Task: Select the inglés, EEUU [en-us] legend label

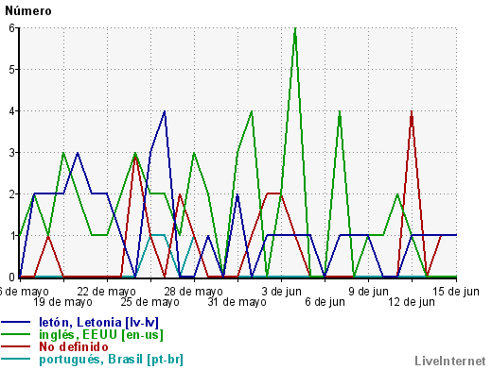Action: click(101, 335)
